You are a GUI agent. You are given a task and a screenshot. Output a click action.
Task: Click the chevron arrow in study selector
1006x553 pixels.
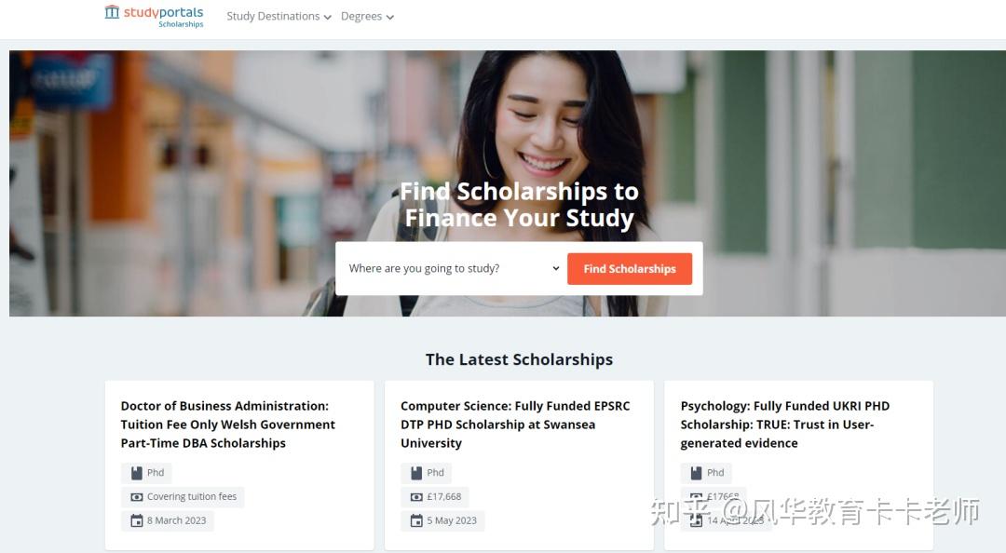coord(556,268)
